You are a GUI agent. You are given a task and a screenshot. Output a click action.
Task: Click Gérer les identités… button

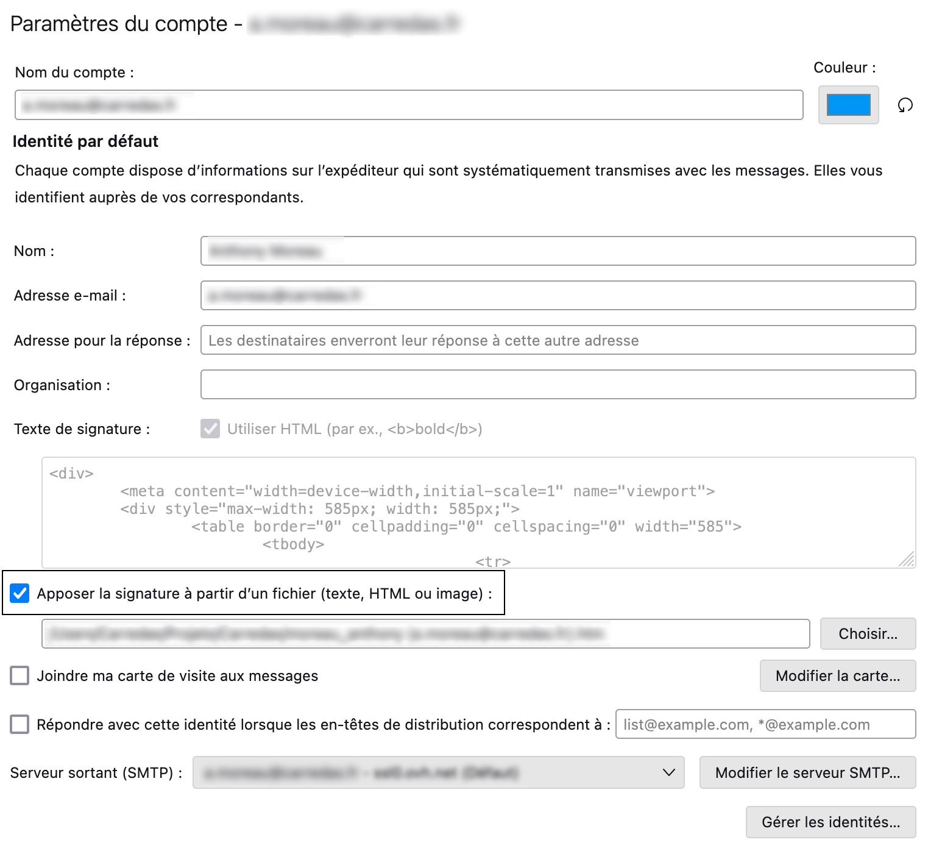830,822
